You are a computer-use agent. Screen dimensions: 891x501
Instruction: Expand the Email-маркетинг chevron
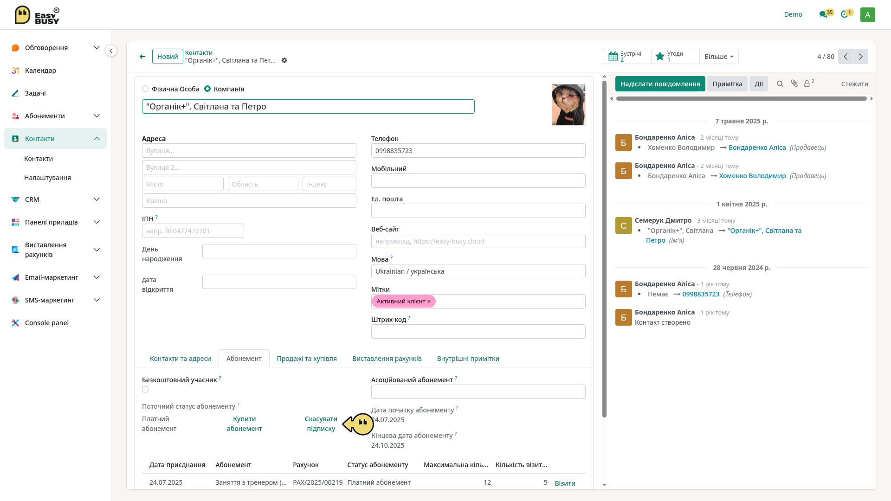coord(97,277)
